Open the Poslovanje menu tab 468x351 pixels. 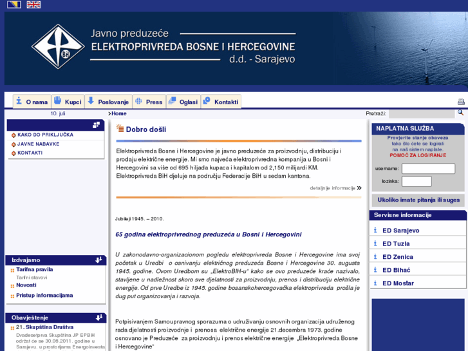click(109, 102)
